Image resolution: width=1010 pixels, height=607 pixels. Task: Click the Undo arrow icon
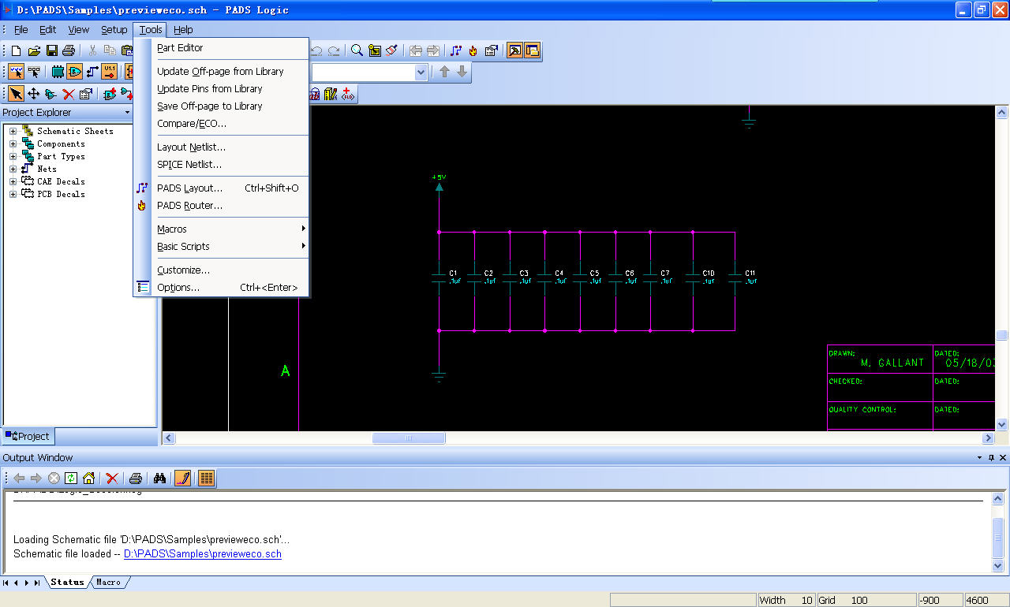point(316,50)
